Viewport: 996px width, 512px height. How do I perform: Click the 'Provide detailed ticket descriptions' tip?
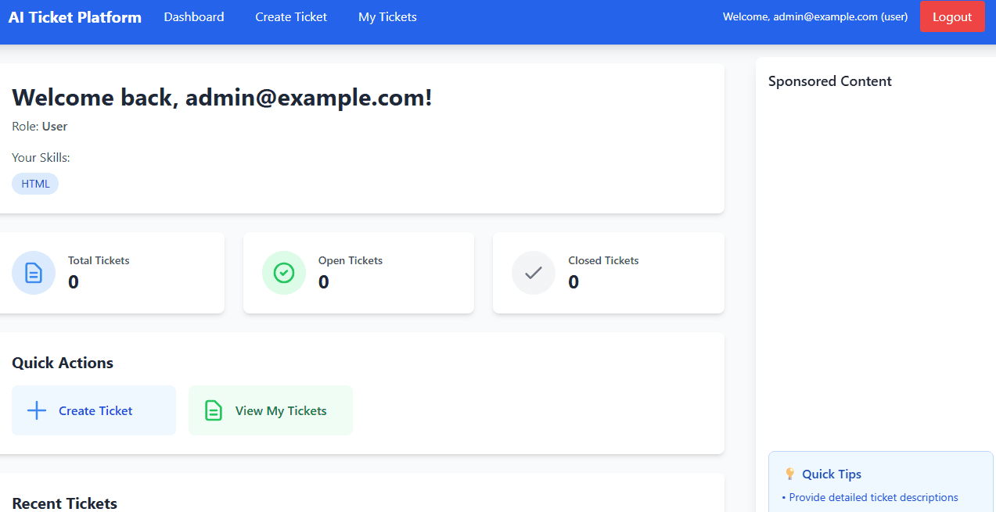tap(873, 497)
